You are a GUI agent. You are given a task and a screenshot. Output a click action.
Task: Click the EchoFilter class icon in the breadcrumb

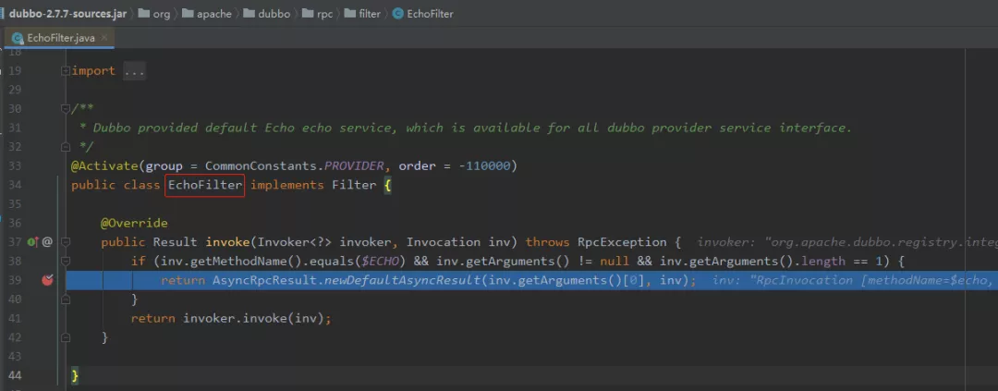pos(398,13)
